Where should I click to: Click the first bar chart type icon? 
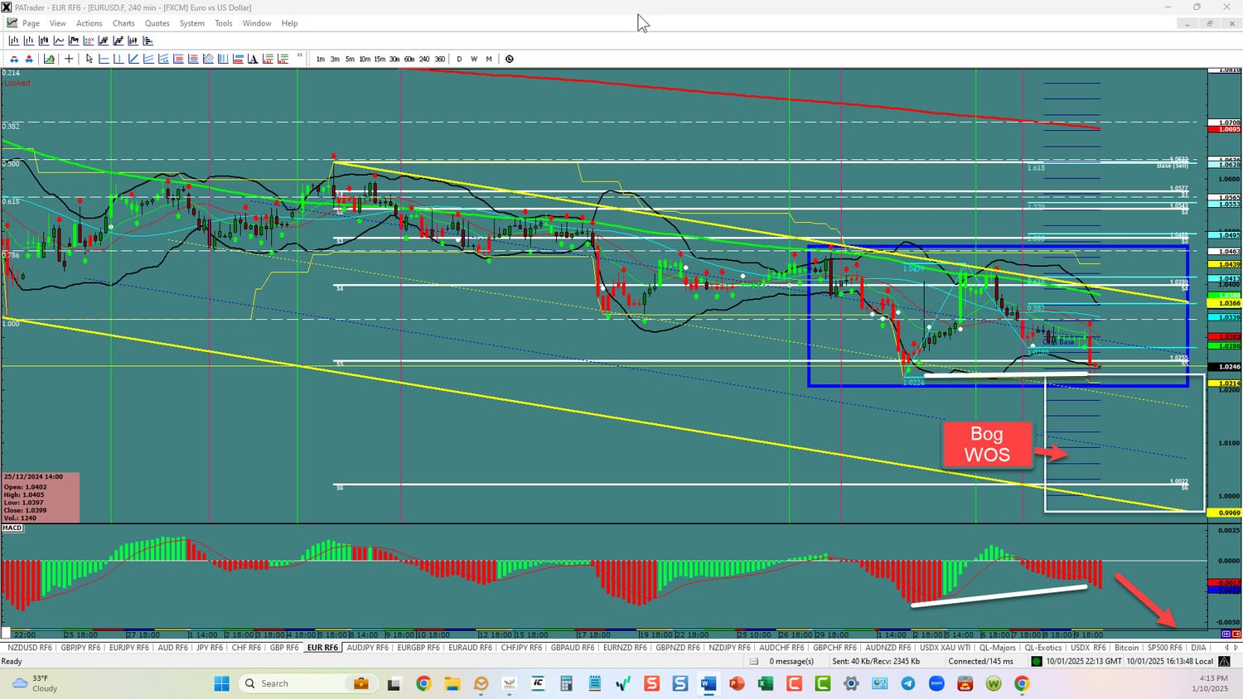[13, 41]
